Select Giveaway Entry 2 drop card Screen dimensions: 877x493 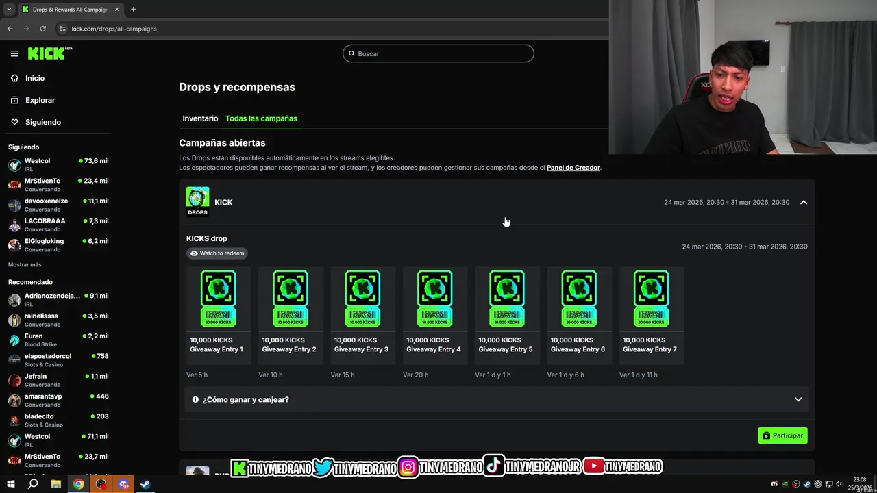(x=290, y=315)
